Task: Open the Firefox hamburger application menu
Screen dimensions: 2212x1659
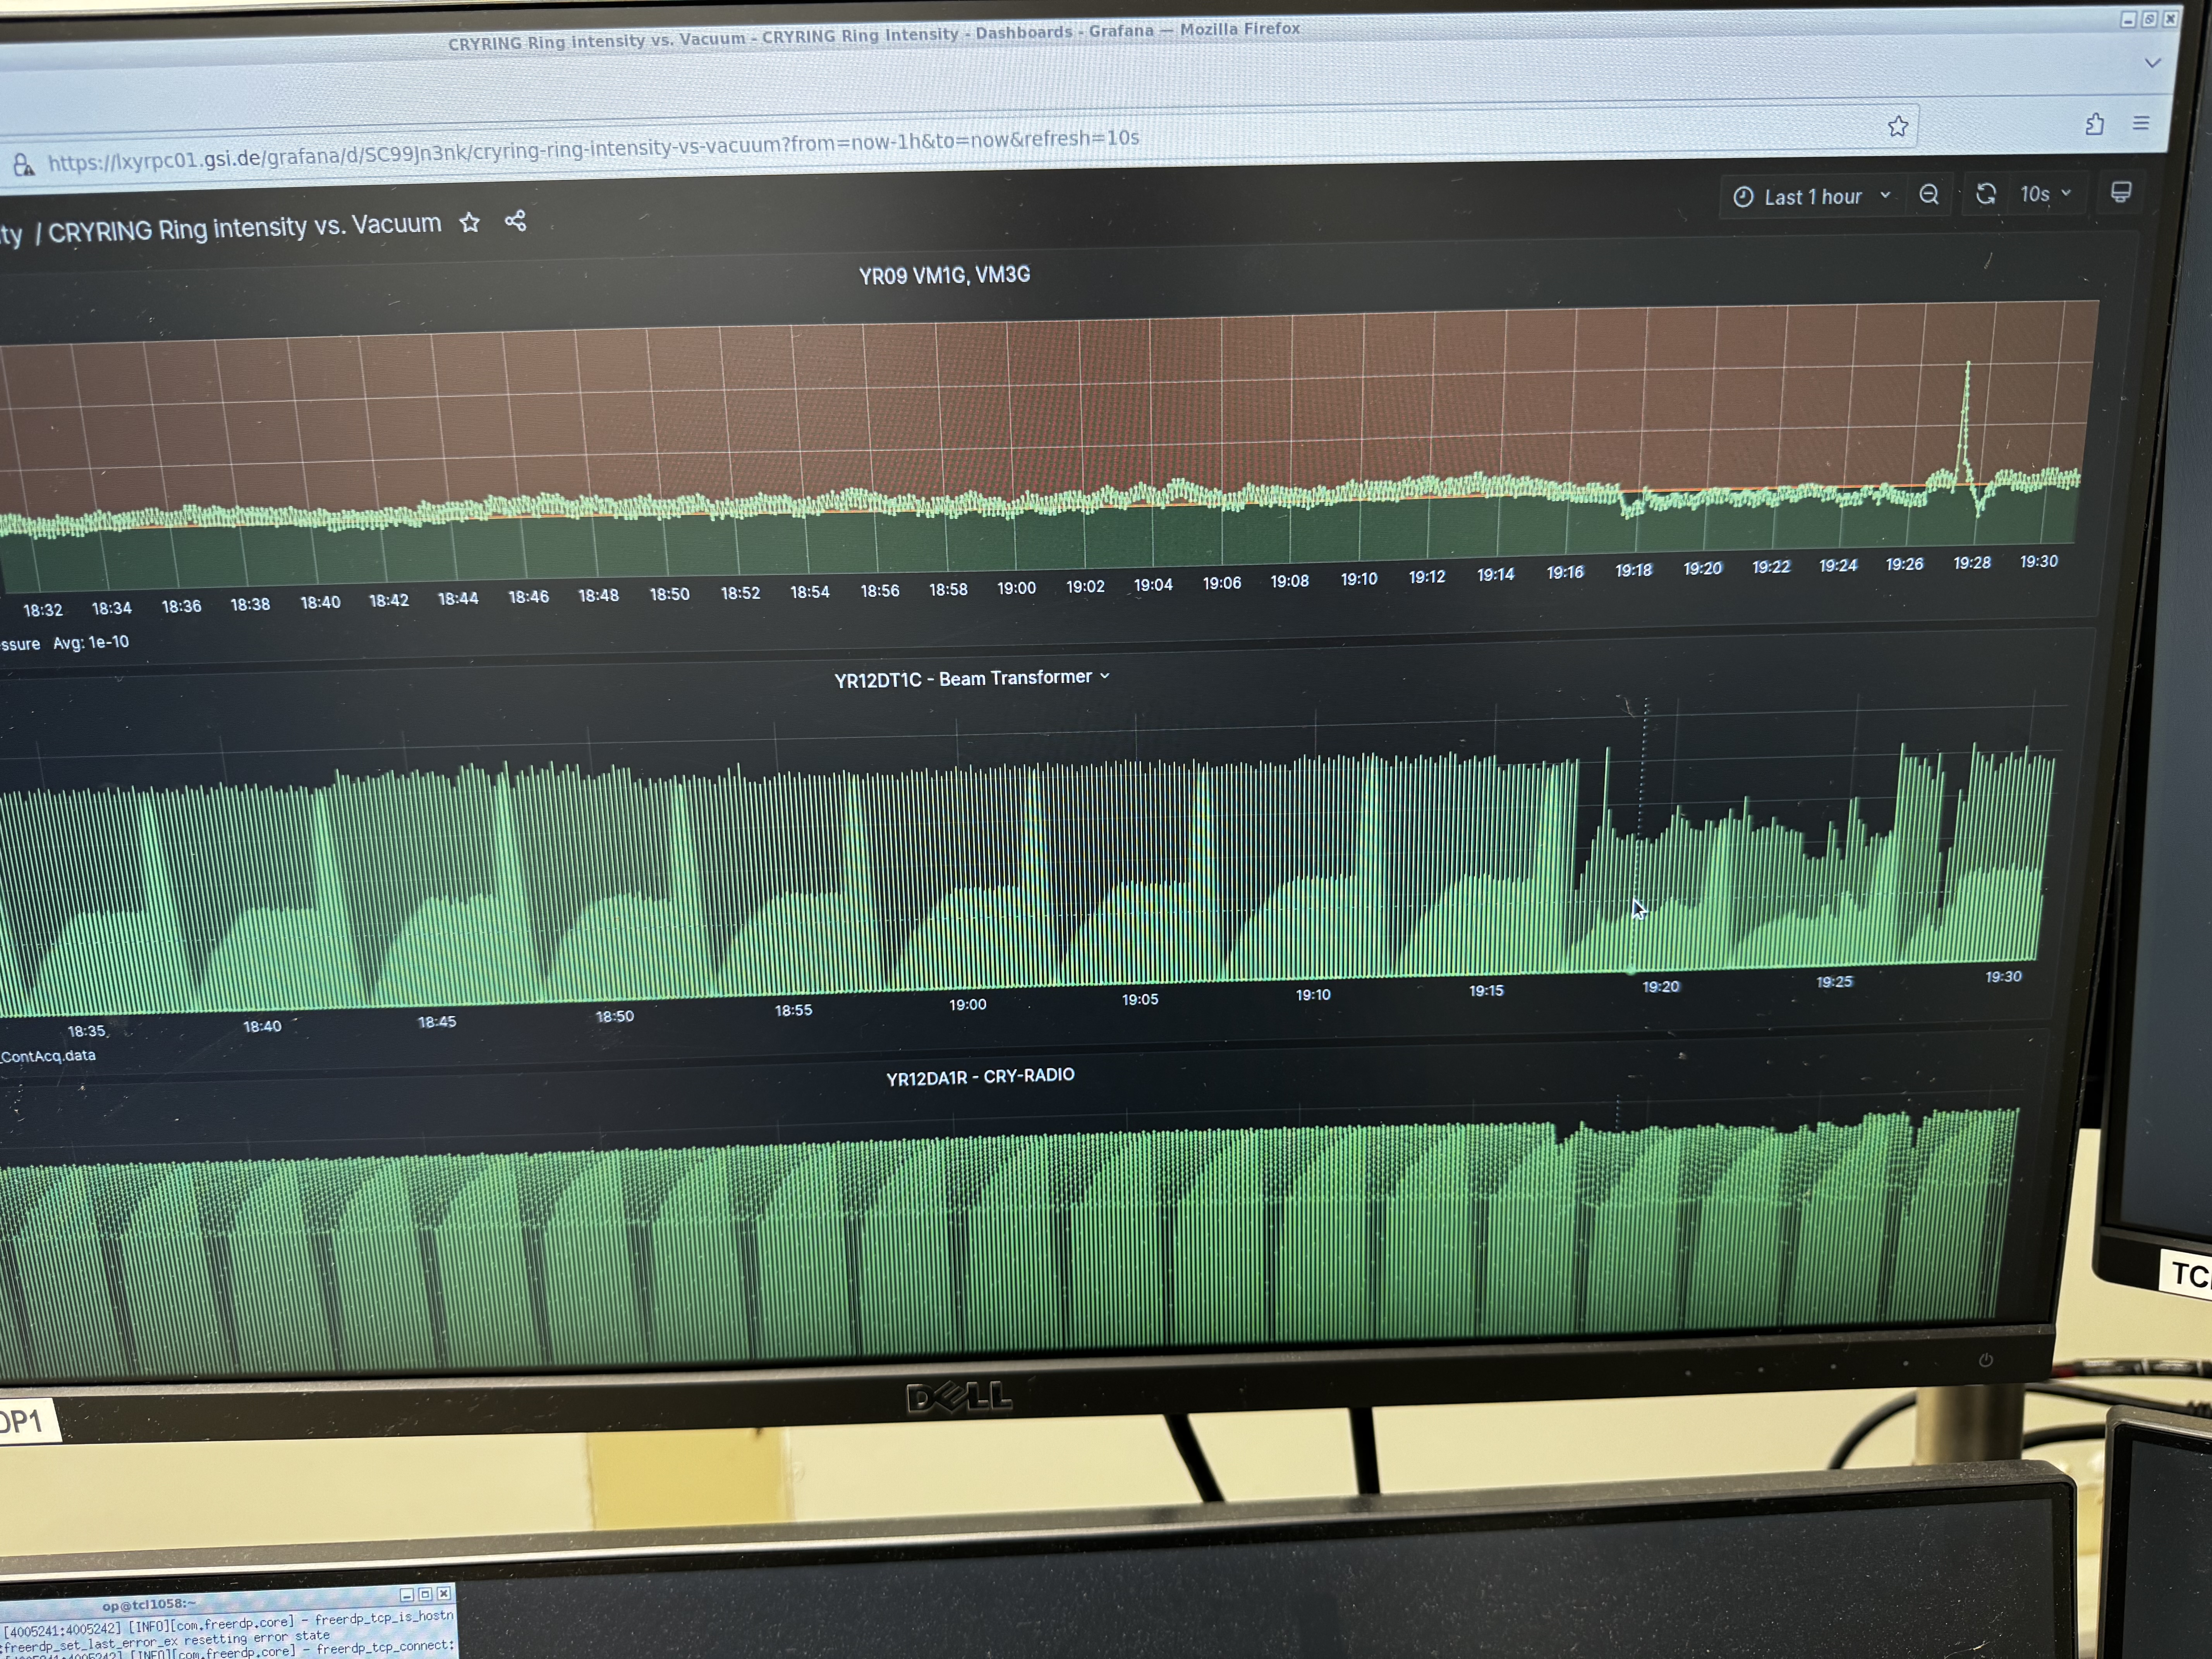Action: [x=2141, y=123]
